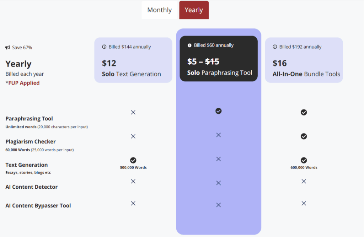The height and width of the screenshot is (237, 364).
Task: Click the info icon next to Billed $60 annually
Action: (x=189, y=45)
